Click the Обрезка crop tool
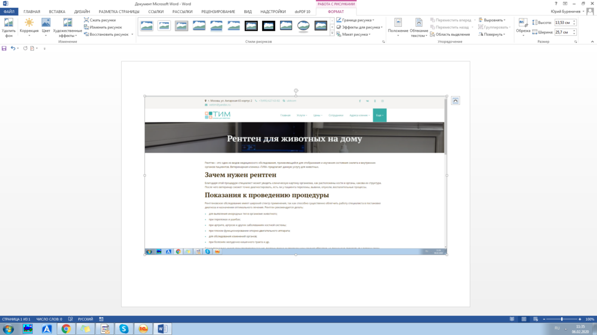The image size is (597, 335). tap(523, 27)
